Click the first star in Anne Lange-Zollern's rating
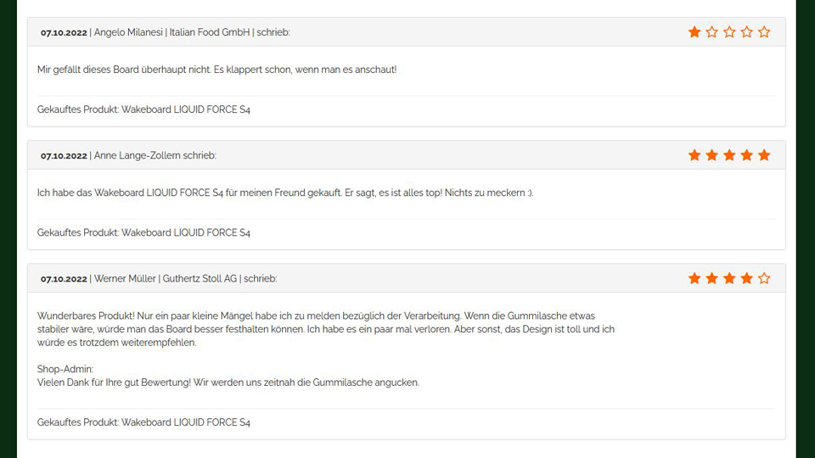 694,155
